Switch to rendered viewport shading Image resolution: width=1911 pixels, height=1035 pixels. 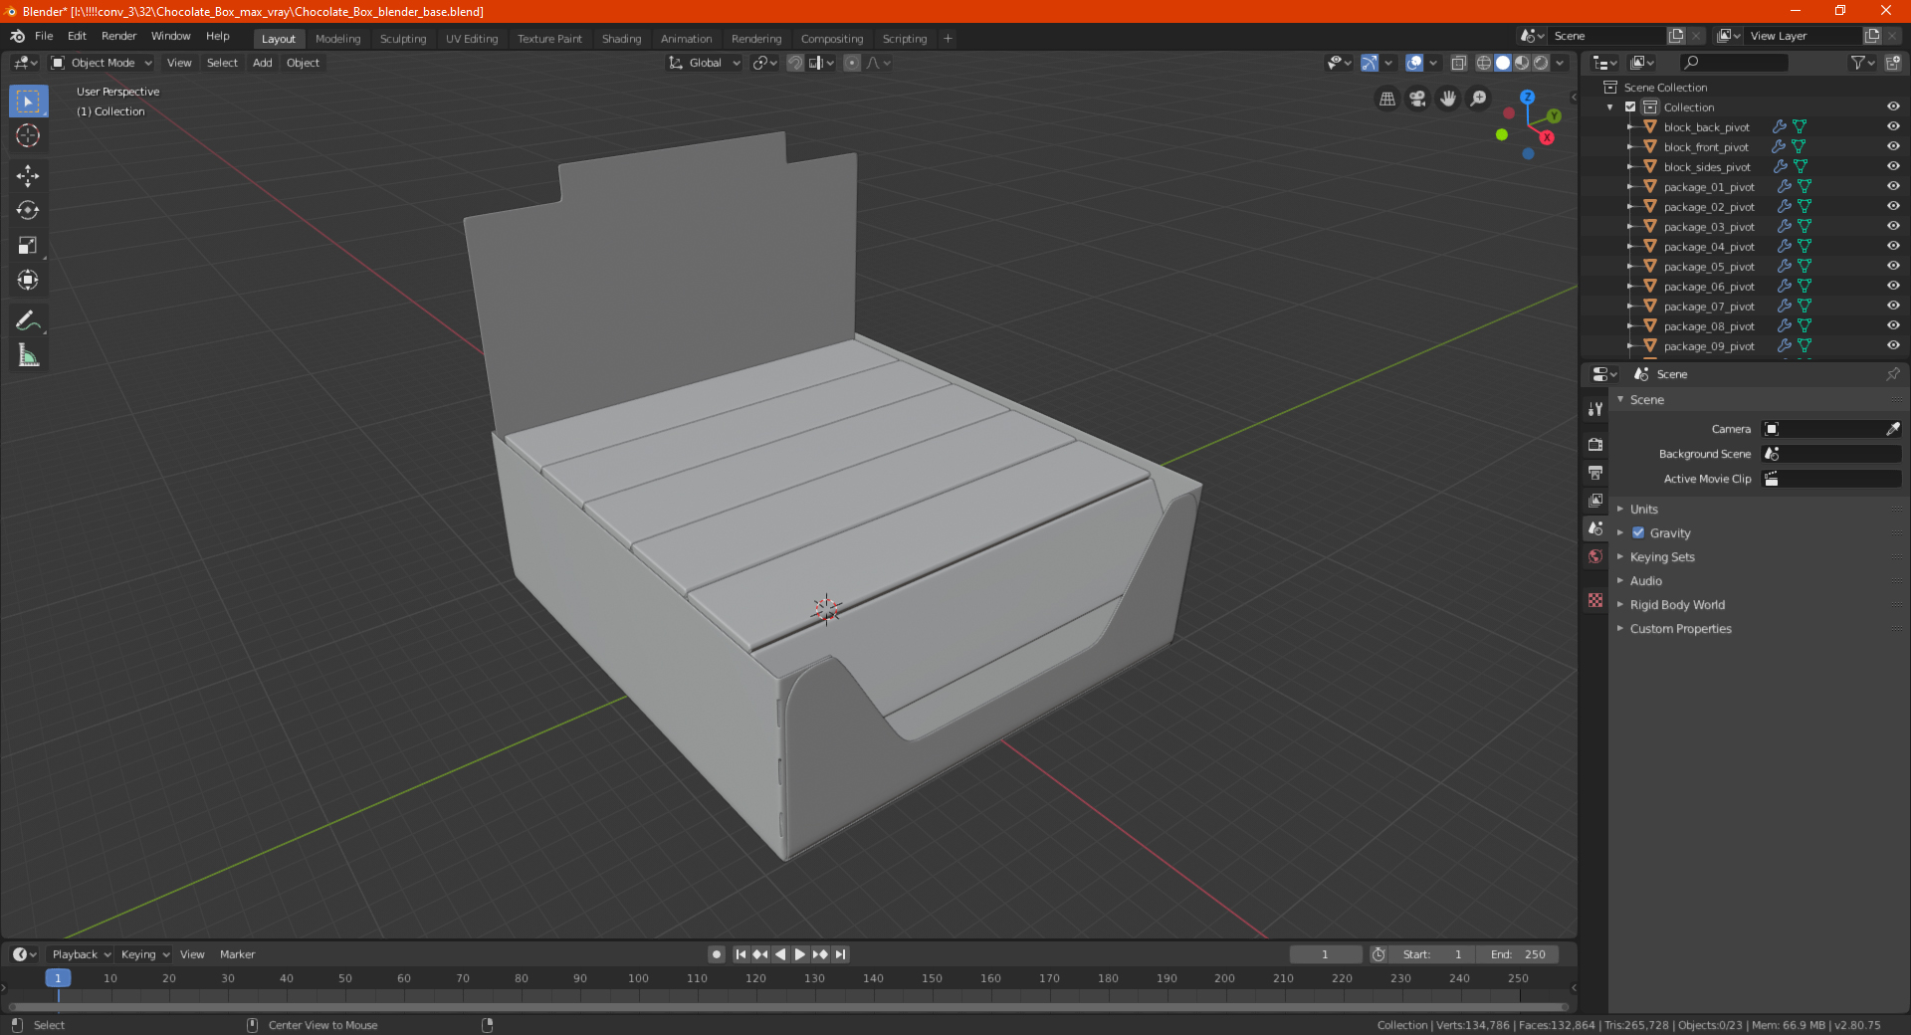tap(1541, 63)
